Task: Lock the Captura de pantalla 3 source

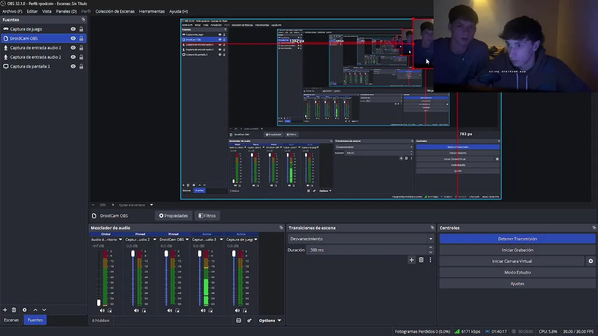Action: [x=81, y=66]
